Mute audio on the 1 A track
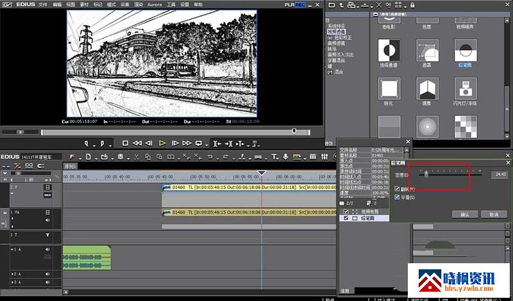The width and height of the screenshot is (513, 301). (x=47, y=249)
